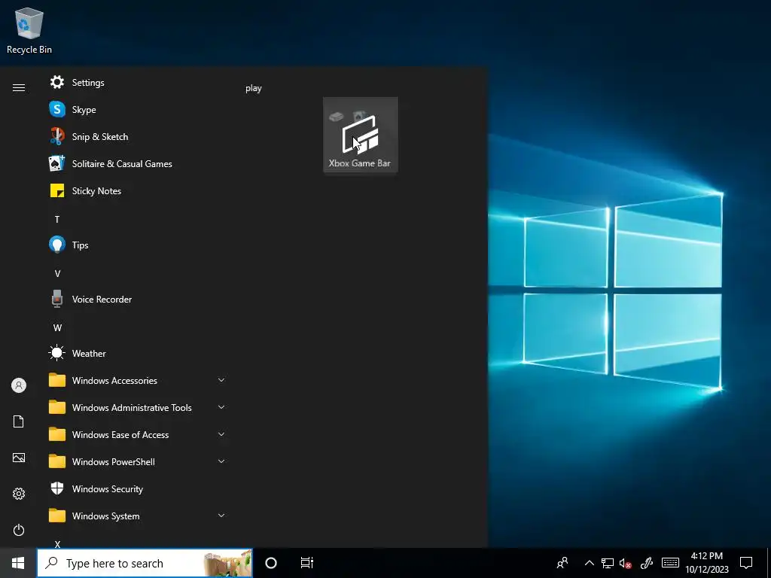Viewport: 771px width, 578px height.
Task: Open the People icon in the taskbar
Action: coord(562,563)
